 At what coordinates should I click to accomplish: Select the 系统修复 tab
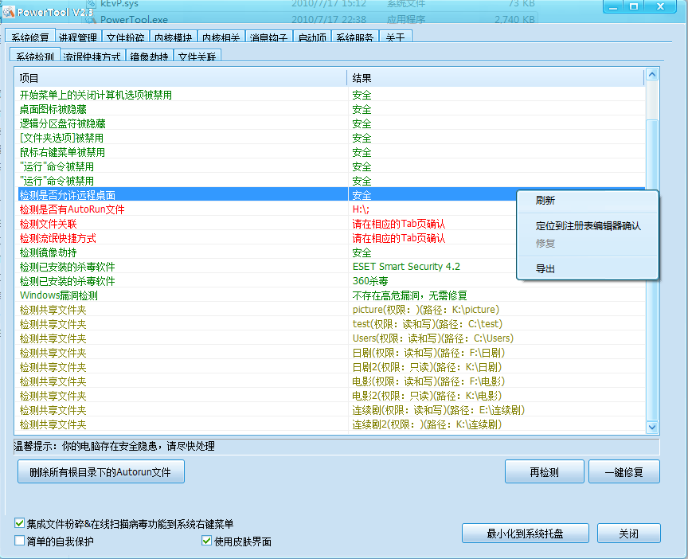(x=30, y=37)
